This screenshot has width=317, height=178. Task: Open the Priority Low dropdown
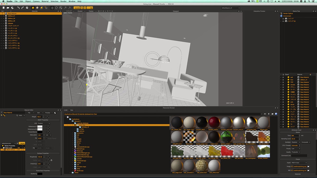[x=296, y=149]
